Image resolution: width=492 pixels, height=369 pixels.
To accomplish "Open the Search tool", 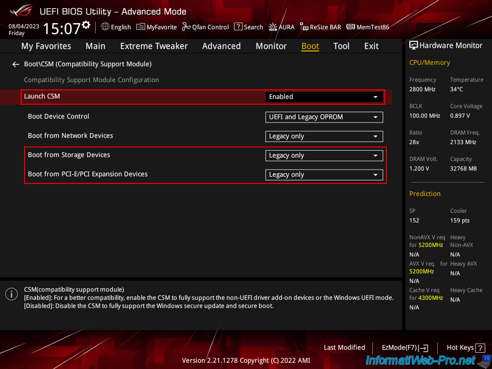I will coord(248,27).
